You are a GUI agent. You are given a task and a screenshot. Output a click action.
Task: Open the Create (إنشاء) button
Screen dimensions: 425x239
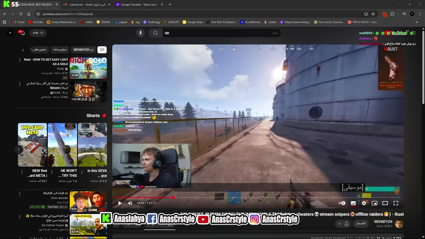pos(38,33)
